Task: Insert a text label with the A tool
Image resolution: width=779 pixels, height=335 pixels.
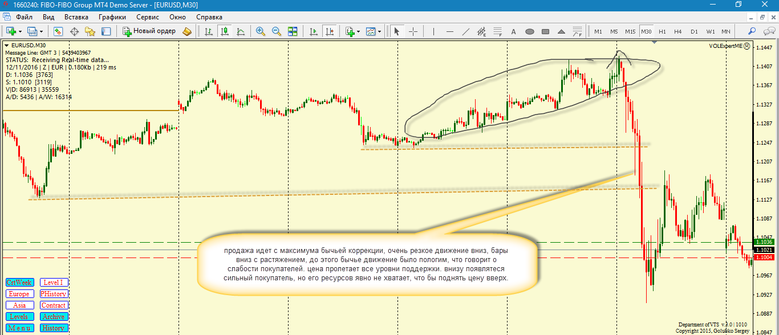Action: click(x=514, y=31)
